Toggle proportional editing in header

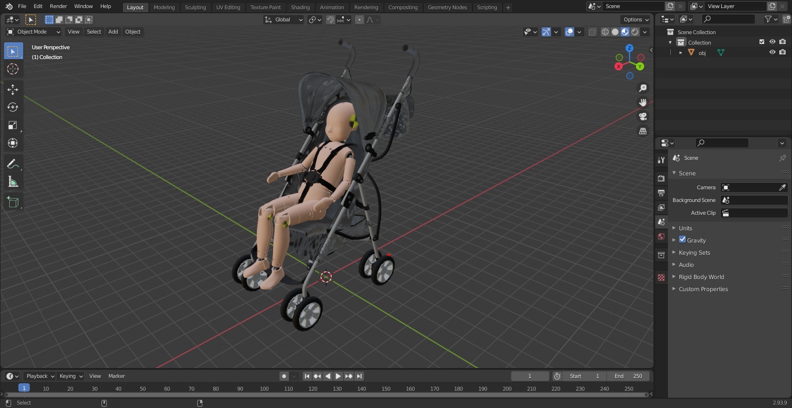coord(359,20)
